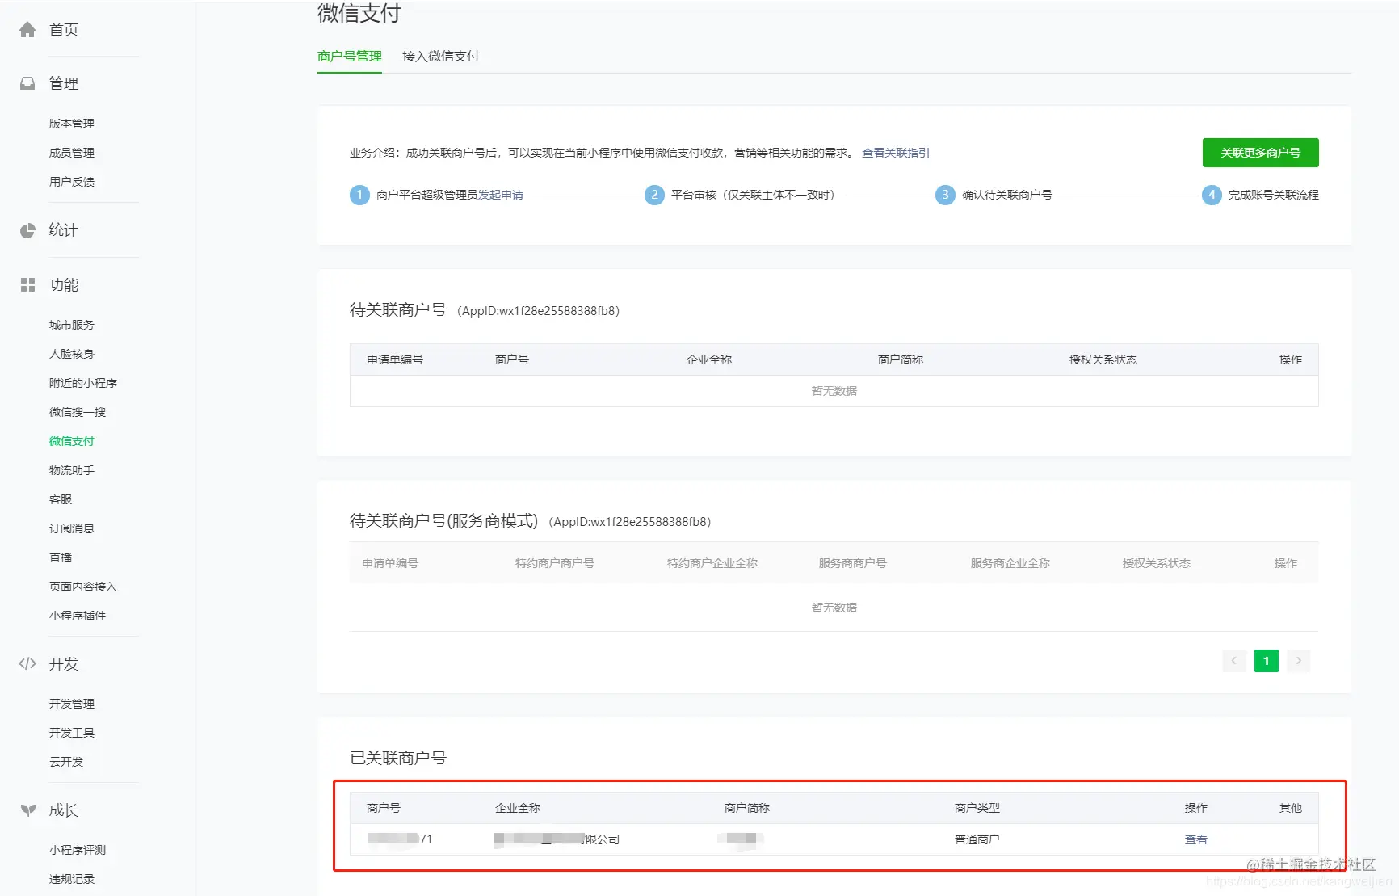
Task: Open 城市服务 in the sidebar
Action: click(x=72, y=325)
